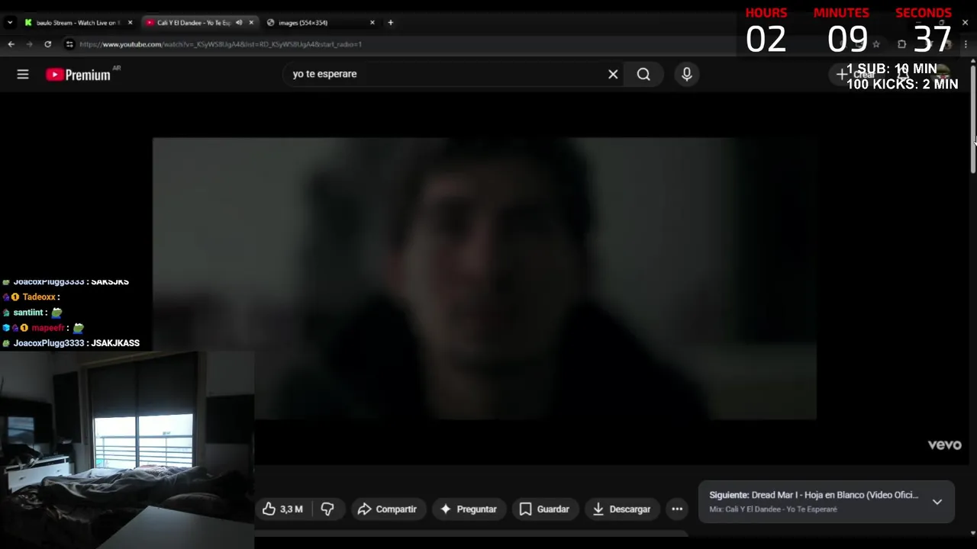This screenshot has height=549, width=977.
Task: Click the Descargar download button
Action: (622, 509)
